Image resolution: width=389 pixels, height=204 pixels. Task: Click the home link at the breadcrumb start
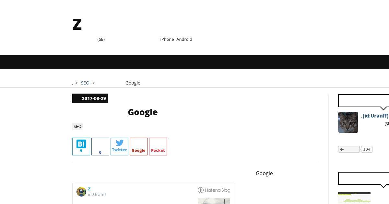[x=73, y=83]
